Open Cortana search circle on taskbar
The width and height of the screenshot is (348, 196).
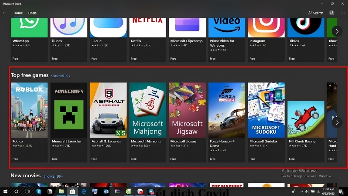[x=16, y=191]
